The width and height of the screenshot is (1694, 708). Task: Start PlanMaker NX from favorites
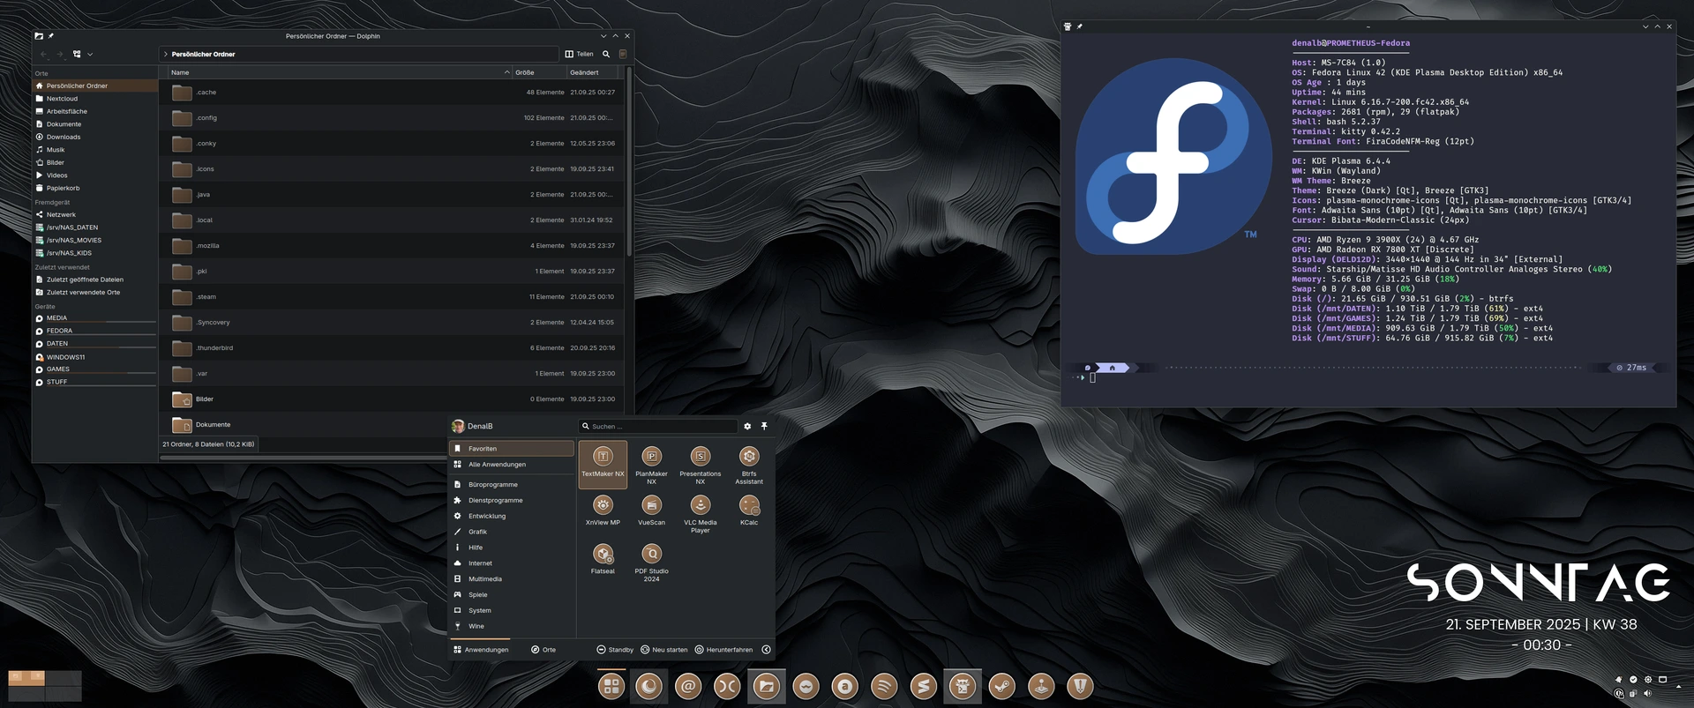point(651,457)
